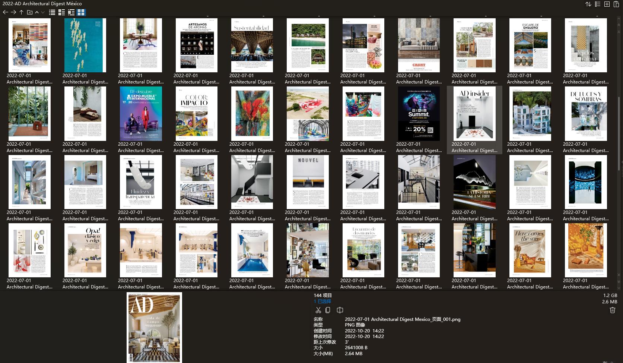
Task: Create a new item with the plus icon
Action: coord(607,4)
